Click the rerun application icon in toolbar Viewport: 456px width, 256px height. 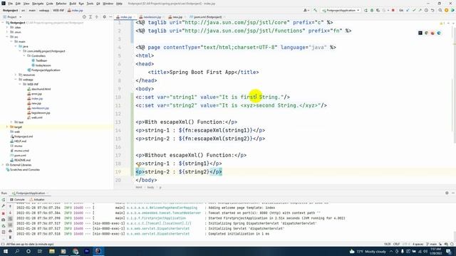366,11
